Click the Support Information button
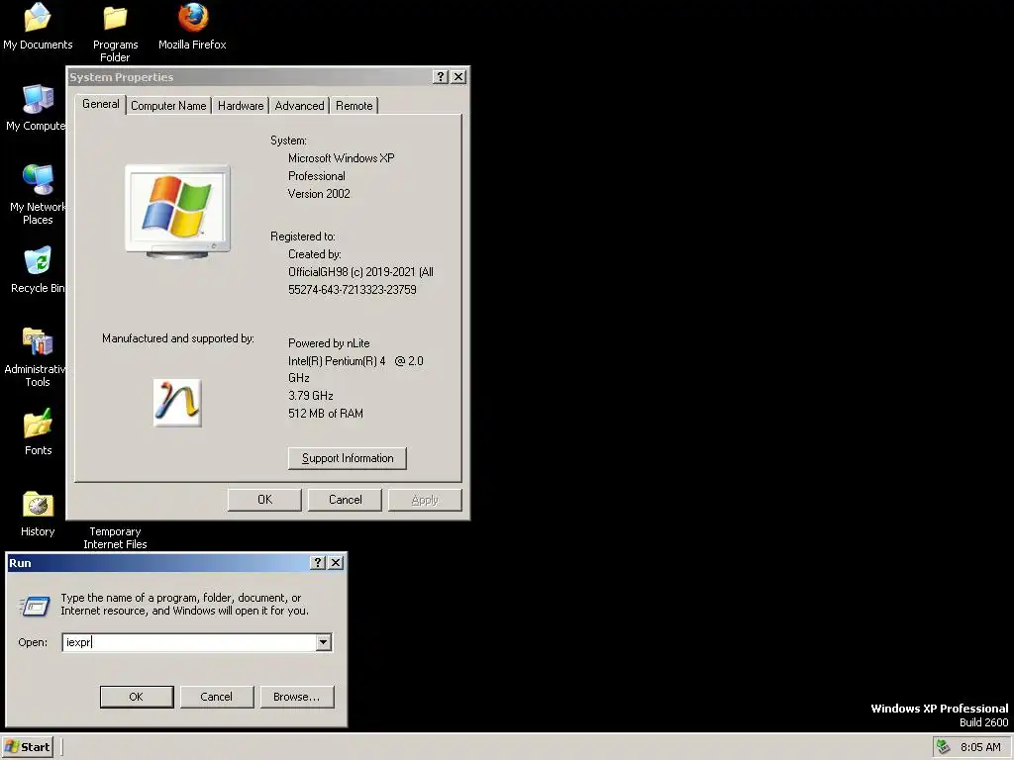The image size is (1014, 760). pyautogui.click(x=348, y=458)
